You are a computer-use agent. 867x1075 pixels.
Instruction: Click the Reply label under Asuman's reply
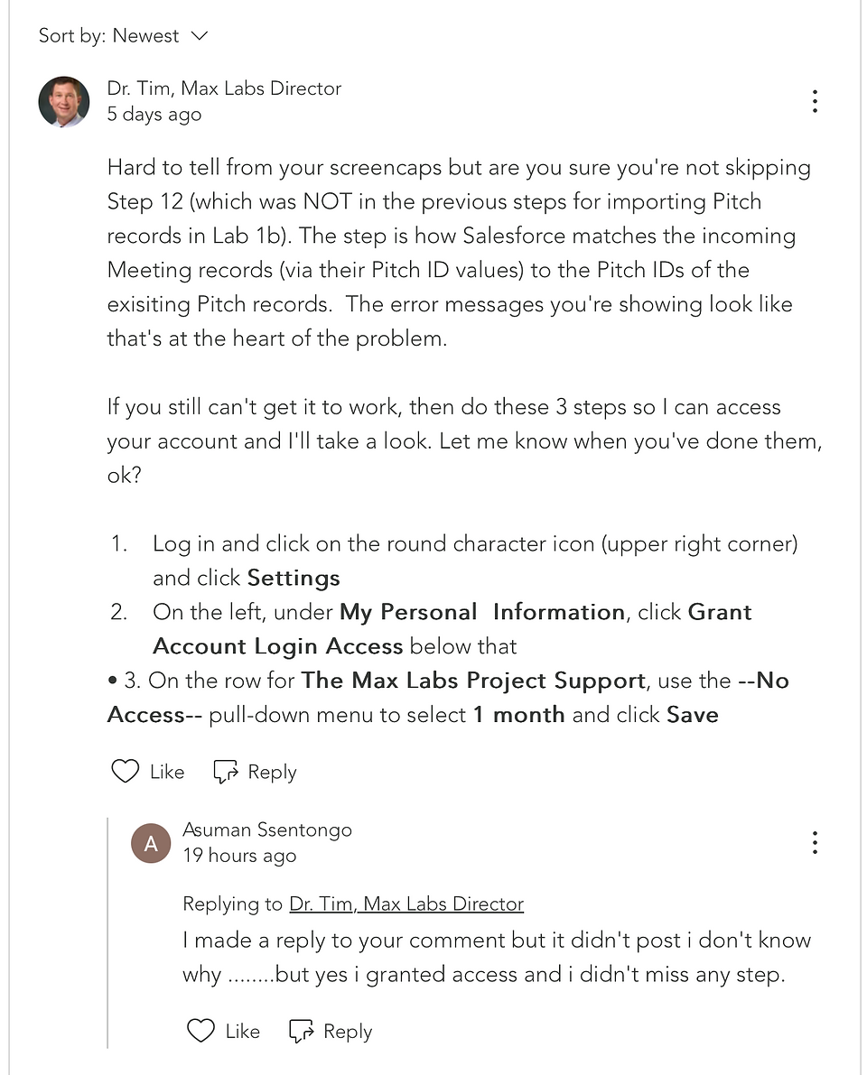pos(348,1031)
